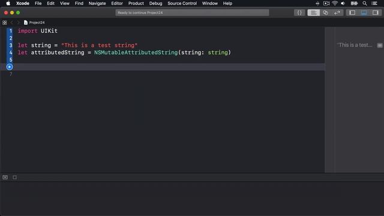Click the volume speaker icon
The image size is (384, 216).
click(343, 4)
